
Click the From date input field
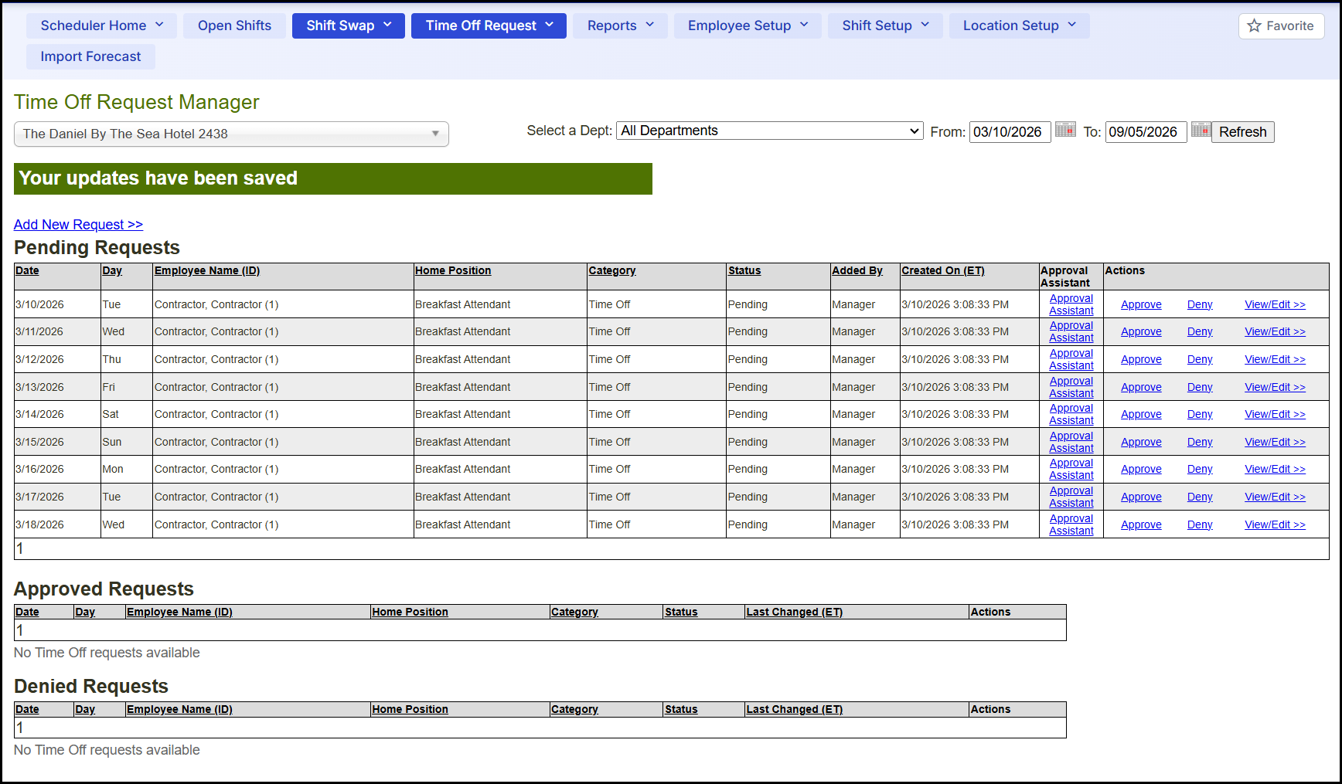pyautogui.click(x=1009, y=132)
